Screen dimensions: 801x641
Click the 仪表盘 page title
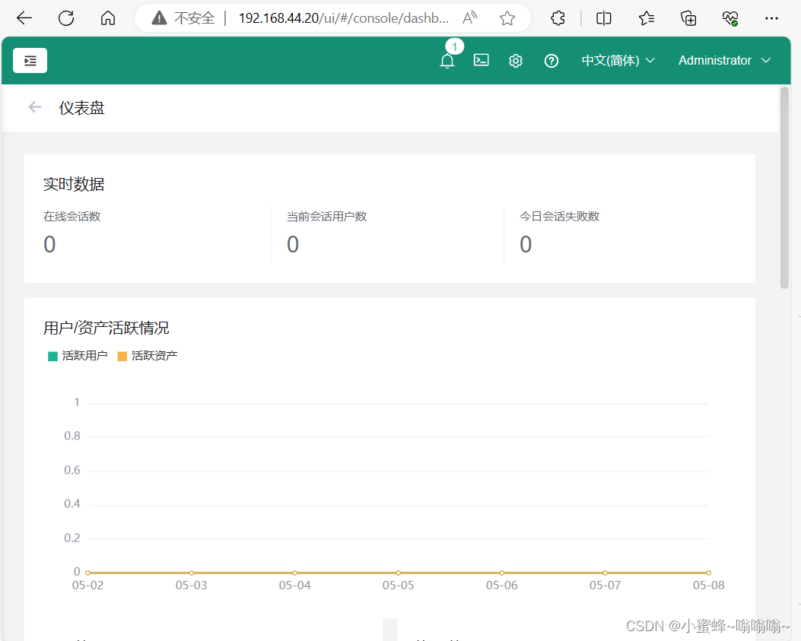click(81, 108)
